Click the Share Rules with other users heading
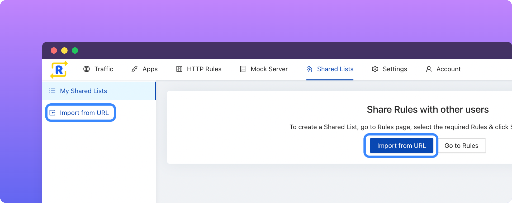 pos(428,109)
